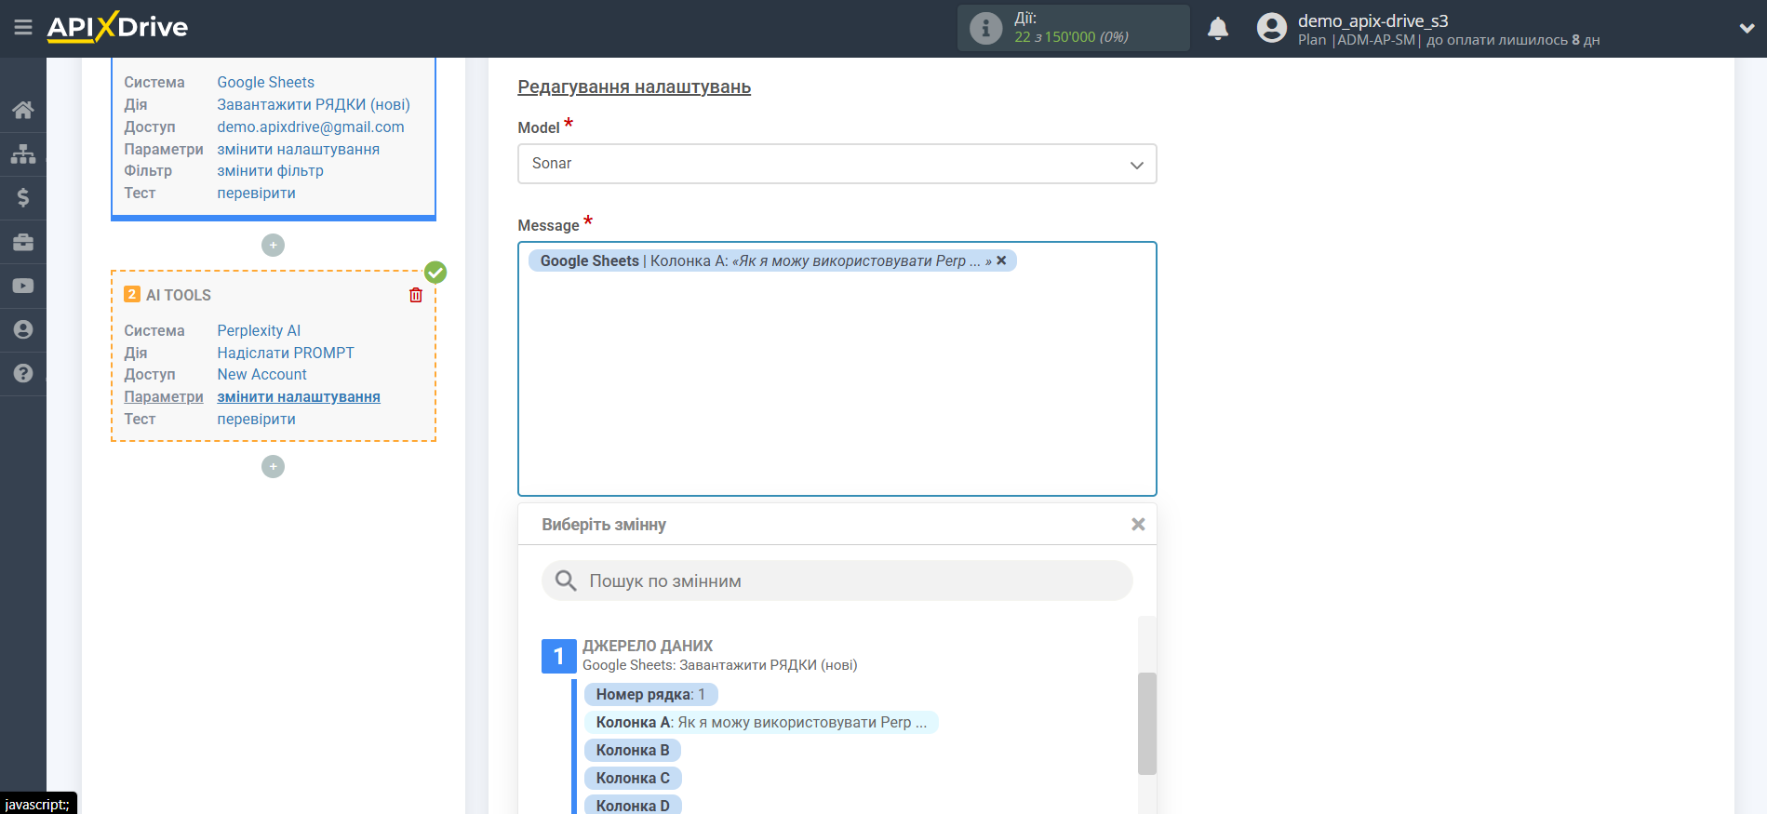Expand the user account menu chevron
Screen dimensions: 1767x814
pos(1747,29)
